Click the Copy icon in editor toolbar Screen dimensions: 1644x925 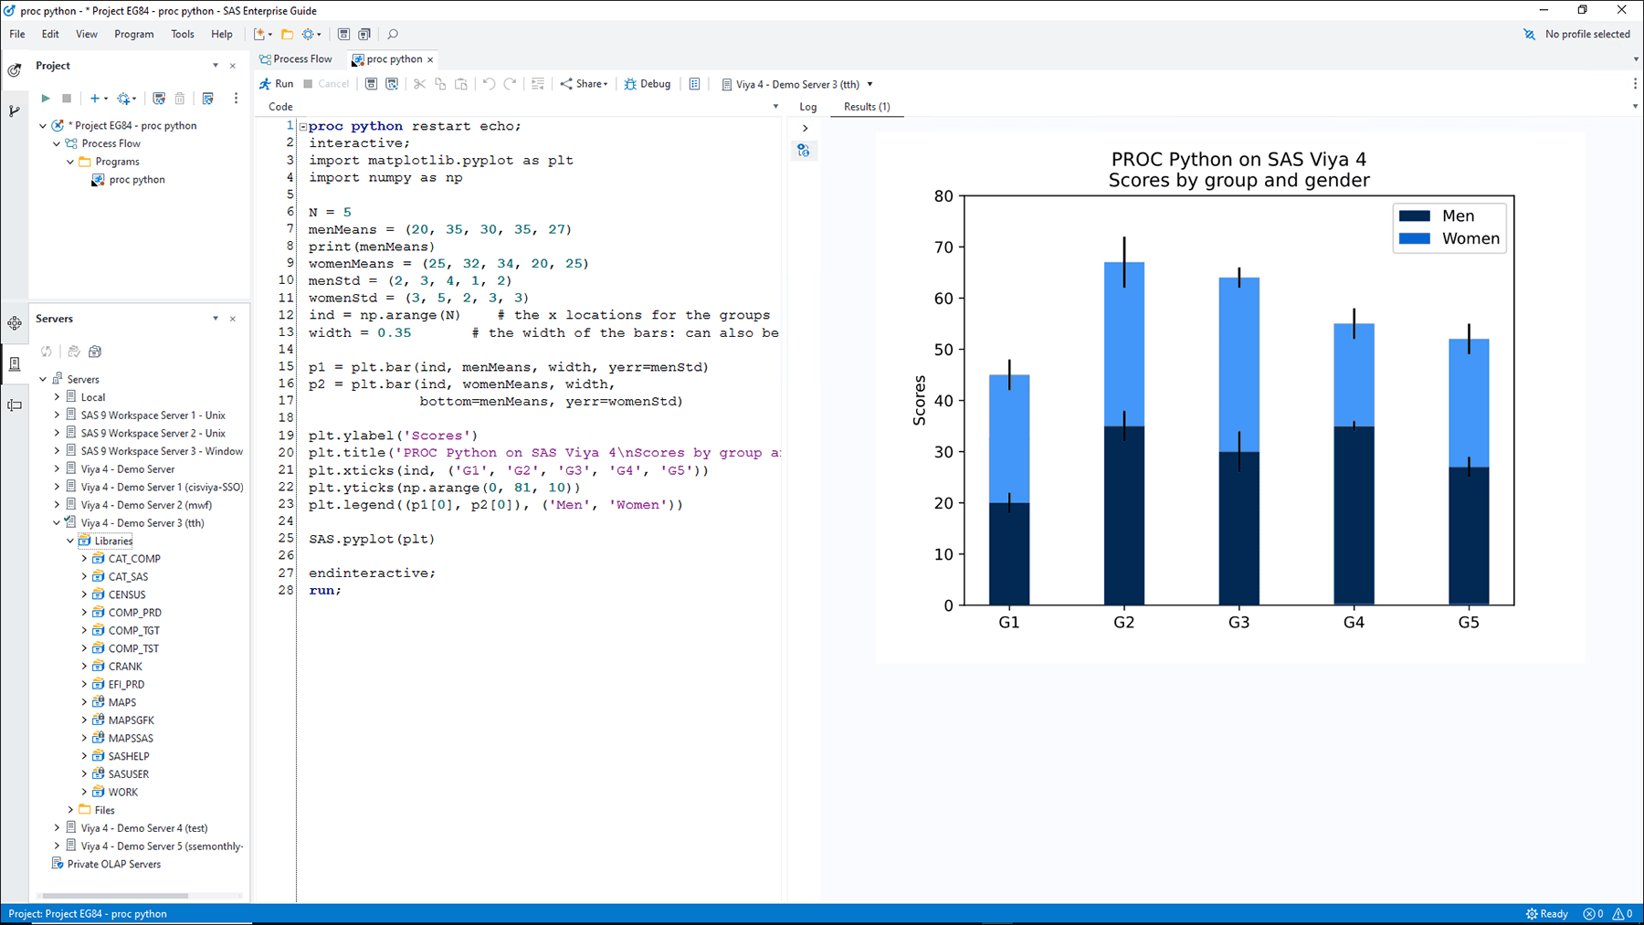[x=440, y=84]
